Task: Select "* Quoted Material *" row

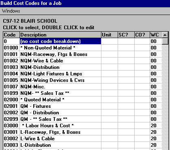Action: click(x=82, y=100)
